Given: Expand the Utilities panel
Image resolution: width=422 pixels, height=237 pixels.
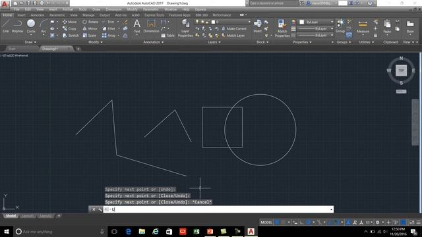Looking at the screenshot, I should point(367,42).
